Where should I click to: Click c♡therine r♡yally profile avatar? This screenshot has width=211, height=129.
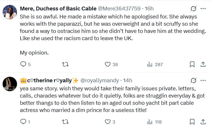10,84
